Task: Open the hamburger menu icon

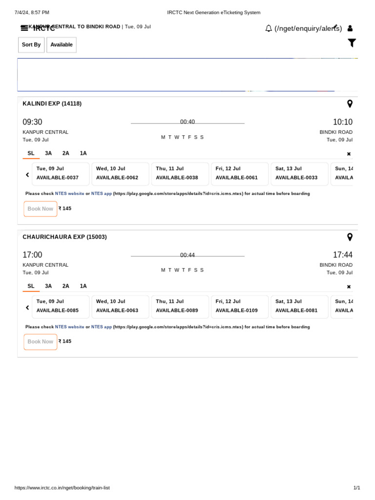Action: click(x=24, y=28)
